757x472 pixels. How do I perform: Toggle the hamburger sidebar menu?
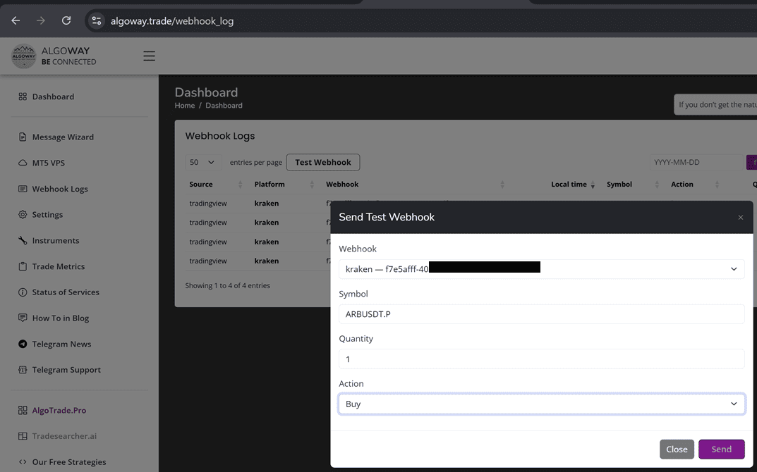pyautogui.click(x=149, y=56)
